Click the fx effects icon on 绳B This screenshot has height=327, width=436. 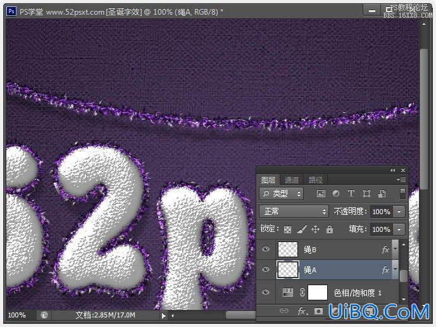(x=385, y=249)
